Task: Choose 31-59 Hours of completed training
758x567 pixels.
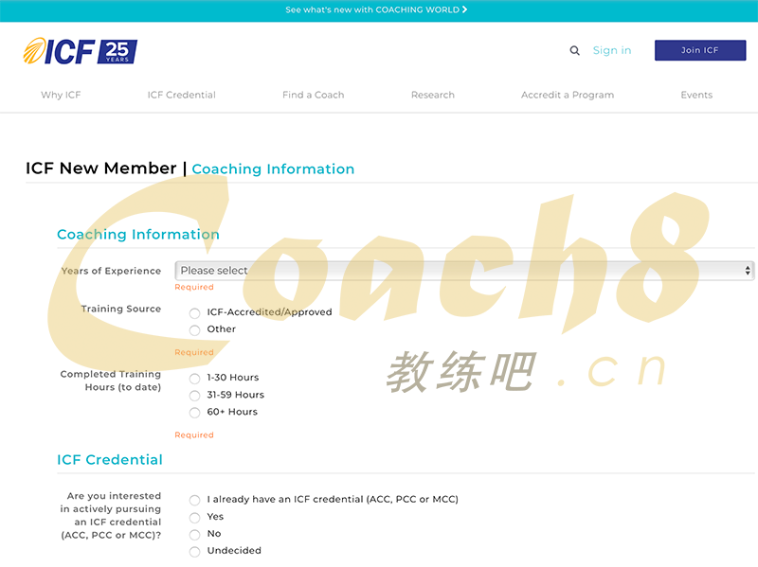Action: 195,396
